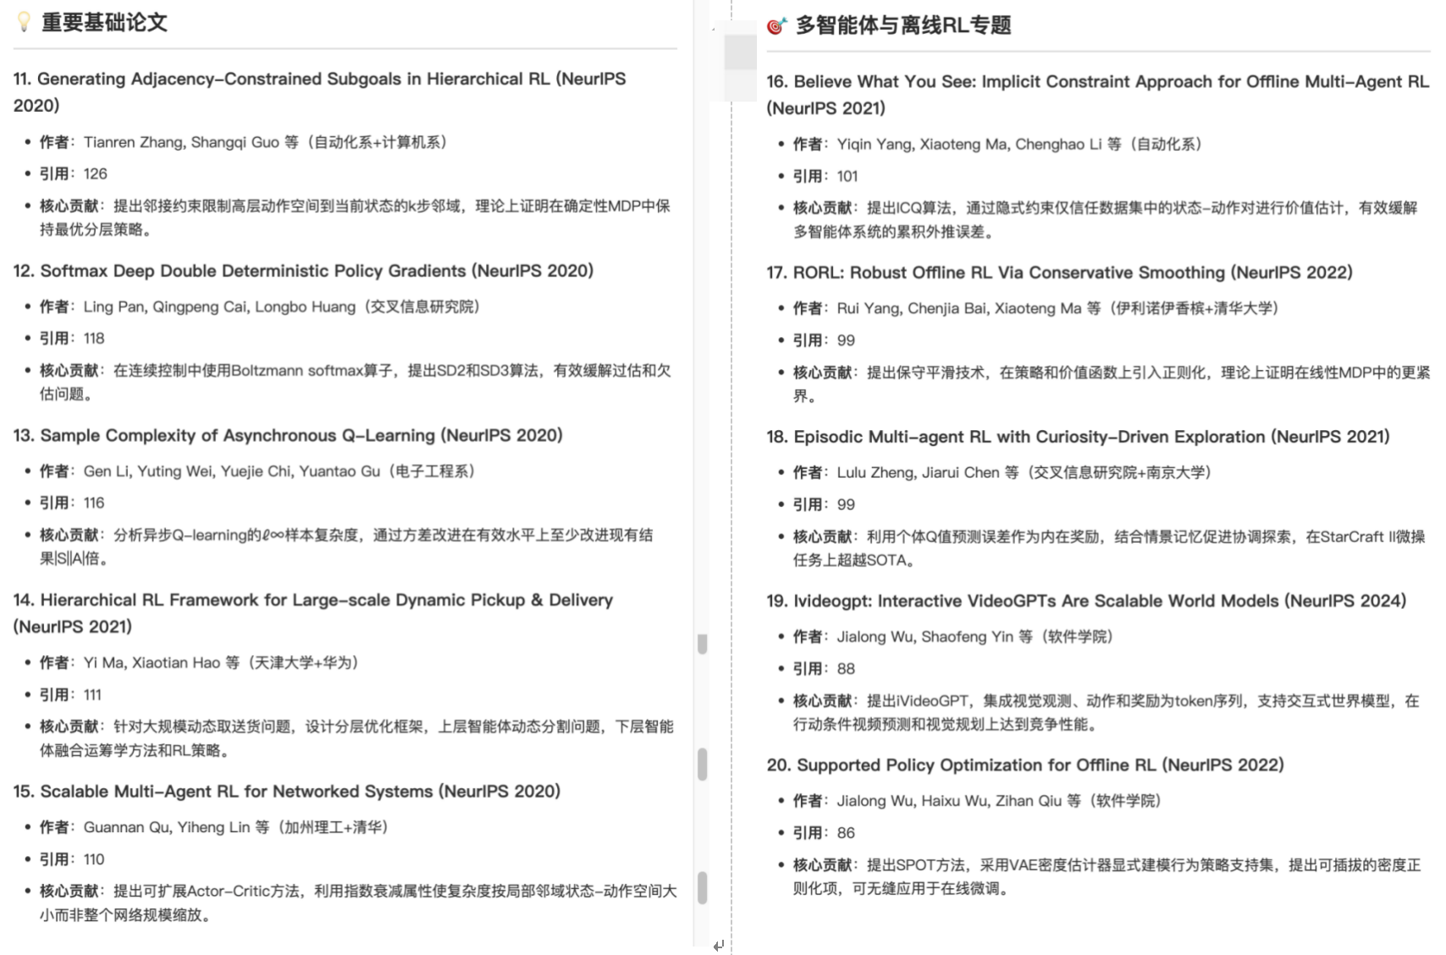Click the light bulb icon beside 重要基础论文
This screenshot has height=955, width=1446.
pos(24,22)
